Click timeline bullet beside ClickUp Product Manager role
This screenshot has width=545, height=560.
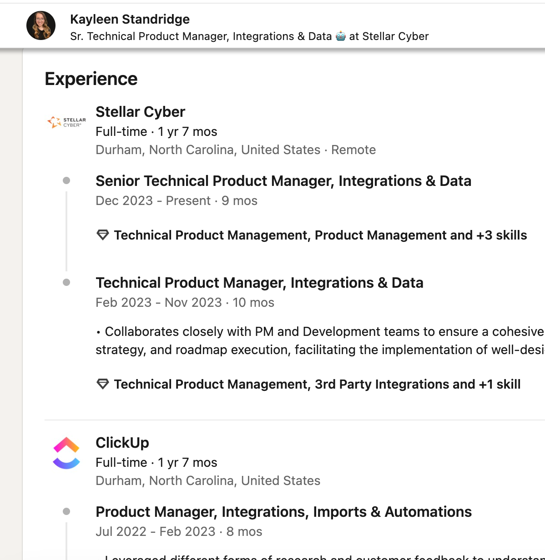66,511
